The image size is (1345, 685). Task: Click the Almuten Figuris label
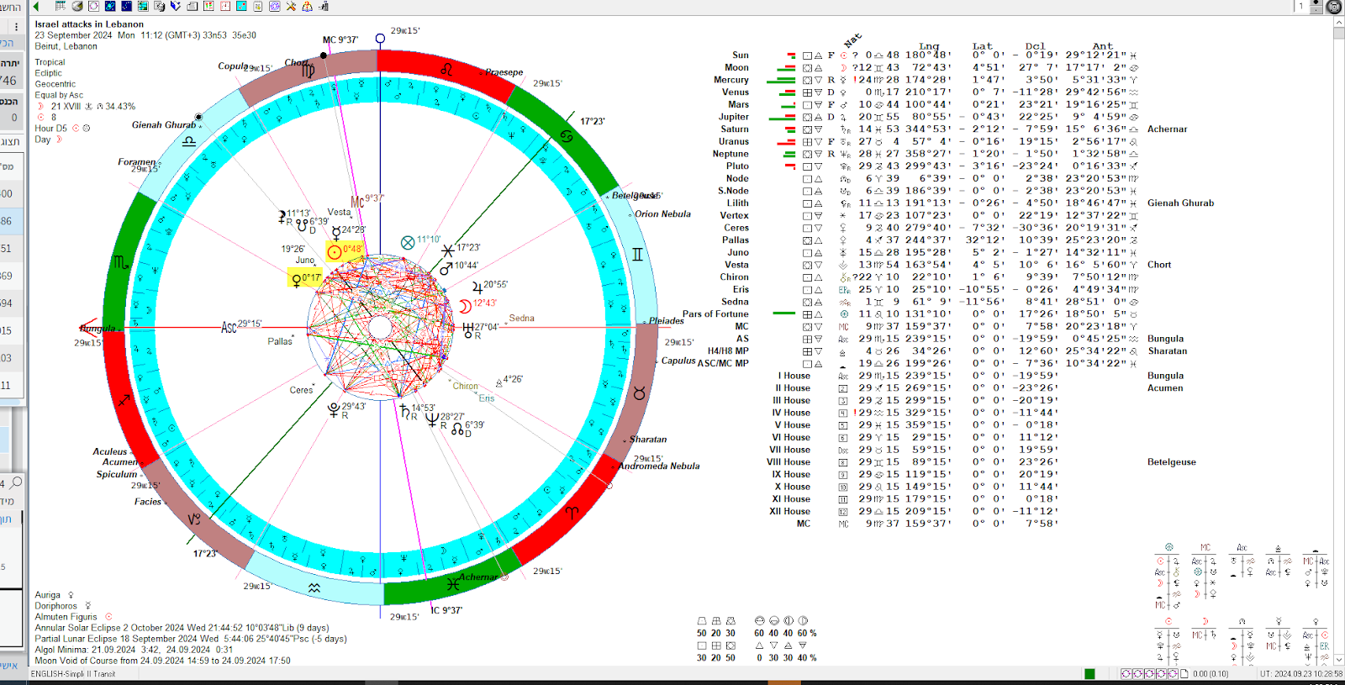[x=66, y=617]
